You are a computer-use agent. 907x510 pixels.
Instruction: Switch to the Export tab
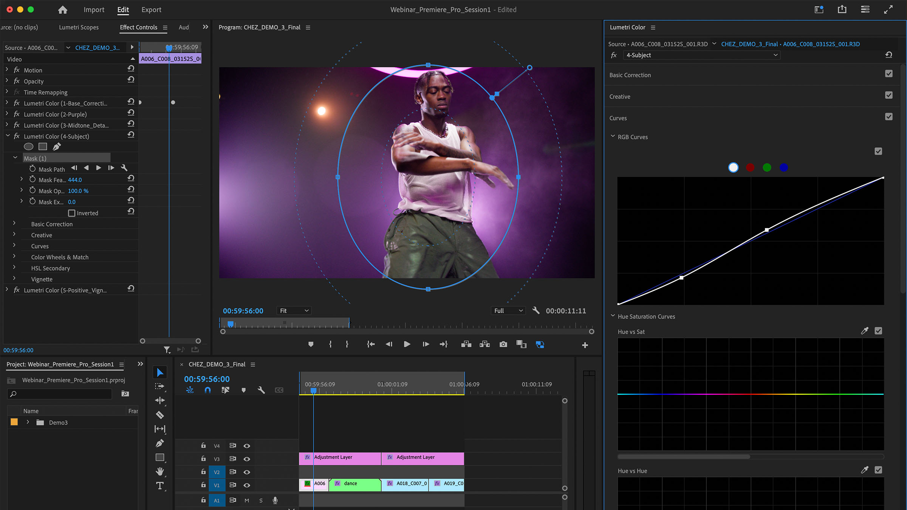coord(151,10)
